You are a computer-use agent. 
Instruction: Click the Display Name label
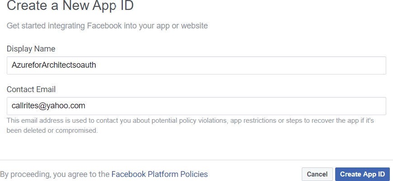coord(31,48)
